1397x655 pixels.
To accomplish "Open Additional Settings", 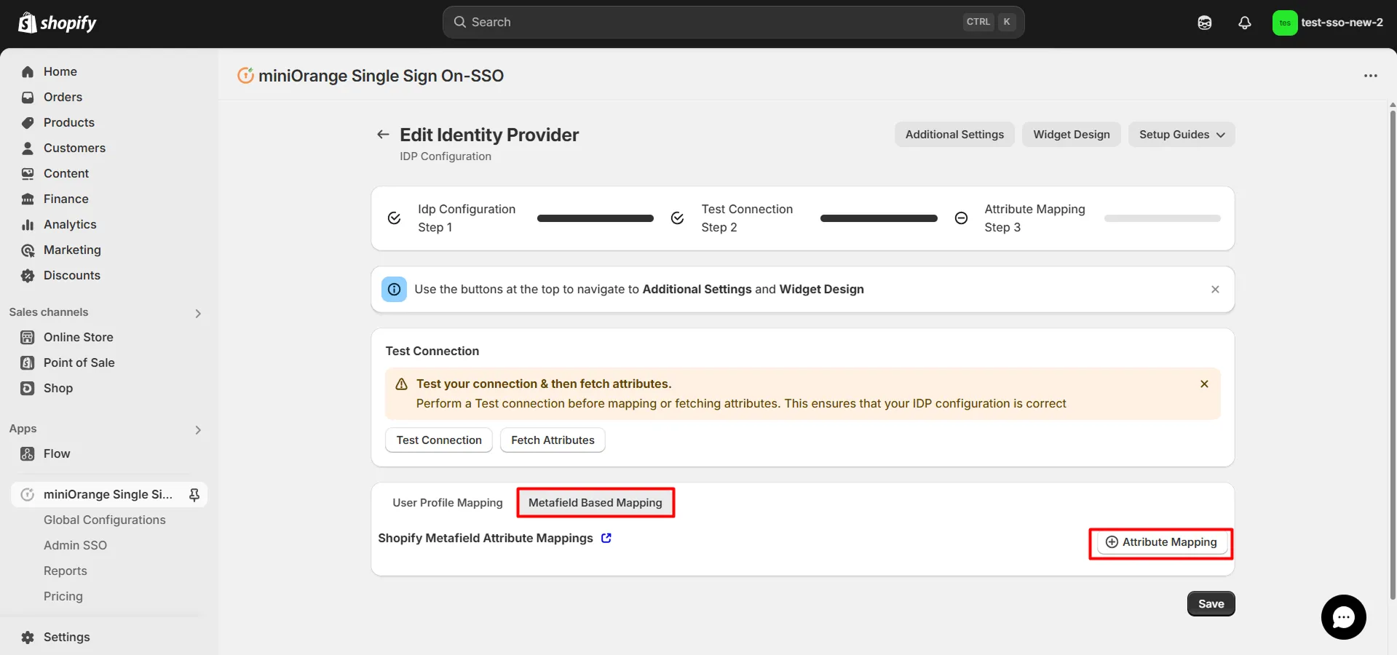I will coord(954,135).
